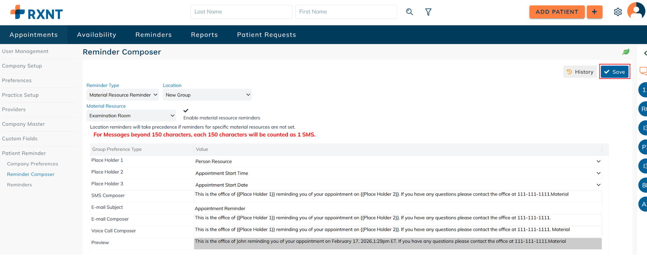Click the Save button
647x256 pixels.
[x=614, y=72]
